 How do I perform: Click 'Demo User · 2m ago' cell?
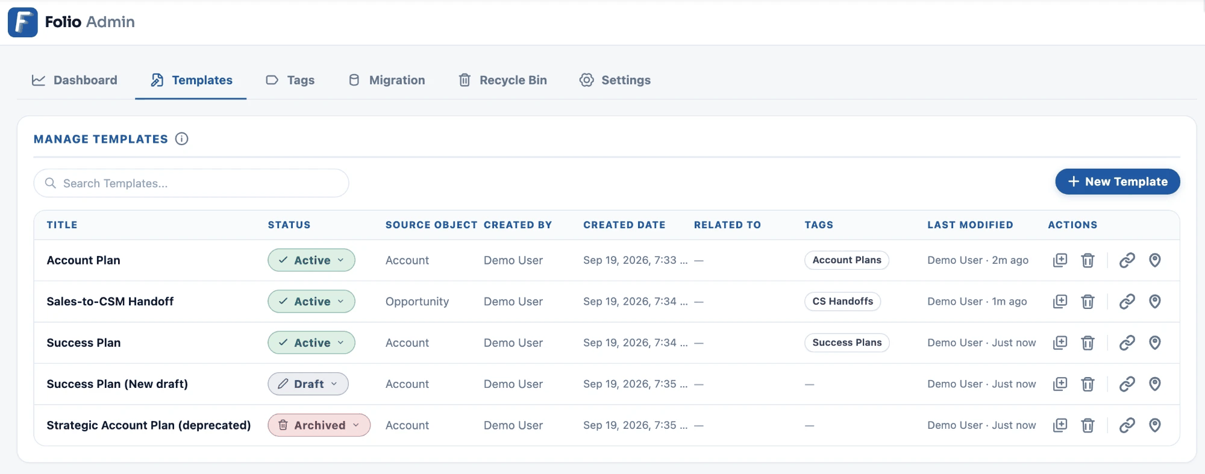(978, 260)
